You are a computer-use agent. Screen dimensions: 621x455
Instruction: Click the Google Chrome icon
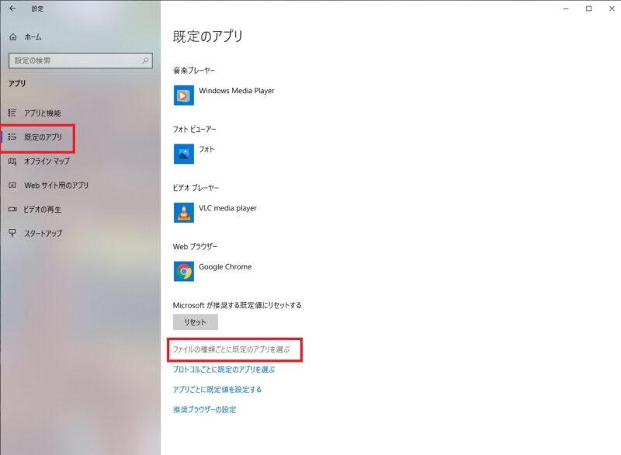184,271
